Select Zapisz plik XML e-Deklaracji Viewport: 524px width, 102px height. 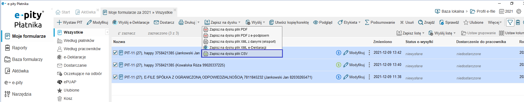point(242,47)
